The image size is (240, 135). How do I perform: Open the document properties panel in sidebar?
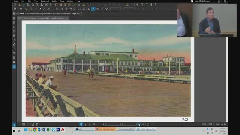14,58
